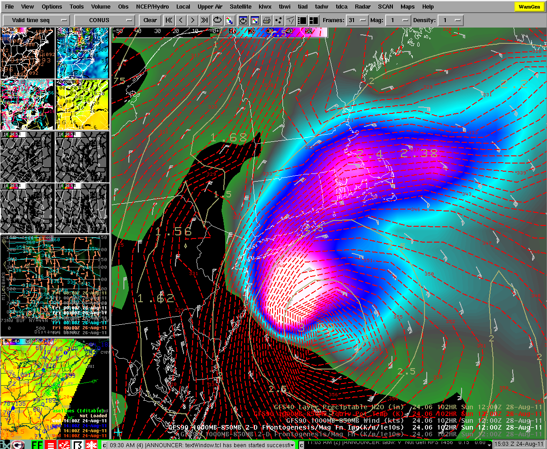Toggle Frontogenesis/Mag Fn Img legend entry
Image resolution: width=547 pixels, height=449 pixels.
355,427
